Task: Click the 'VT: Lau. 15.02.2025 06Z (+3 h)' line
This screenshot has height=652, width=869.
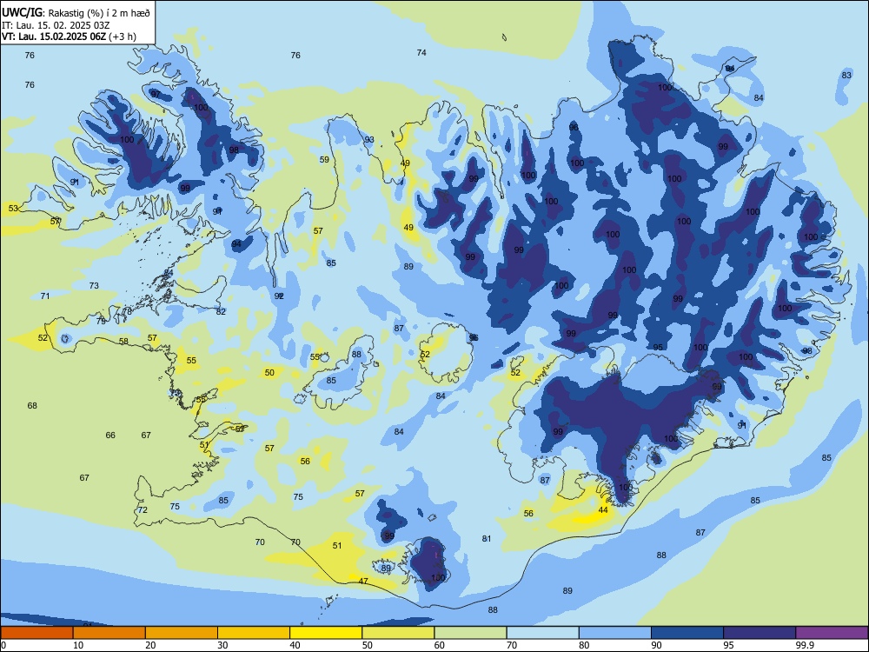Action: pyautogui.click(x=69, y=37)
